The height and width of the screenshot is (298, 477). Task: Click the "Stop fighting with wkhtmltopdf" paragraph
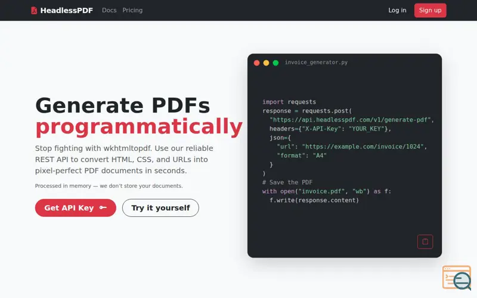[124, 159]
